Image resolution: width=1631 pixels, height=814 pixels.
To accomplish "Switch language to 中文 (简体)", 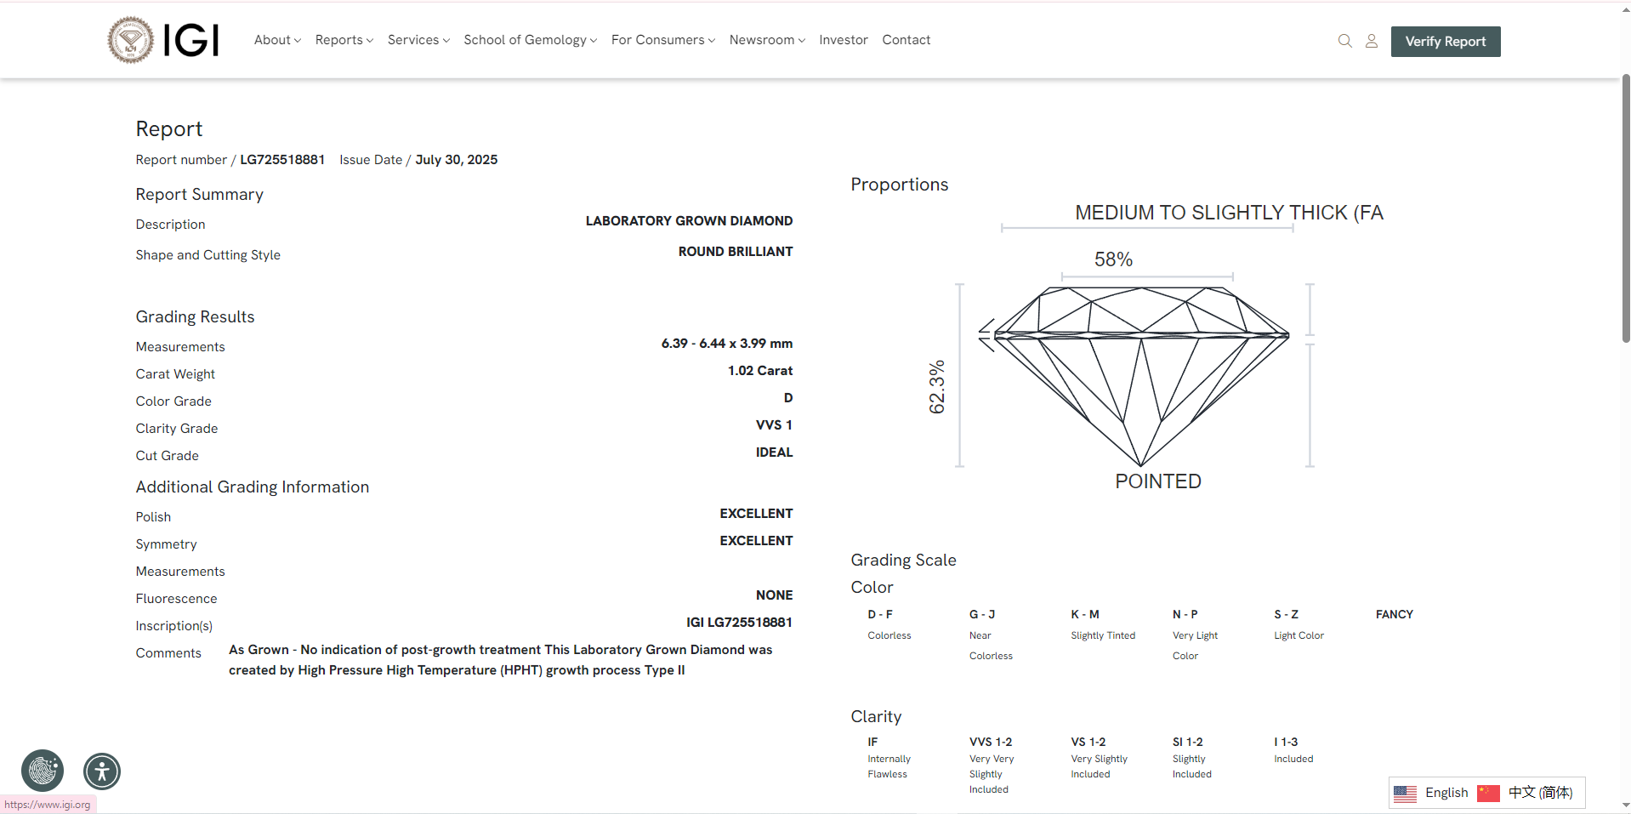I will (1540, 793).
